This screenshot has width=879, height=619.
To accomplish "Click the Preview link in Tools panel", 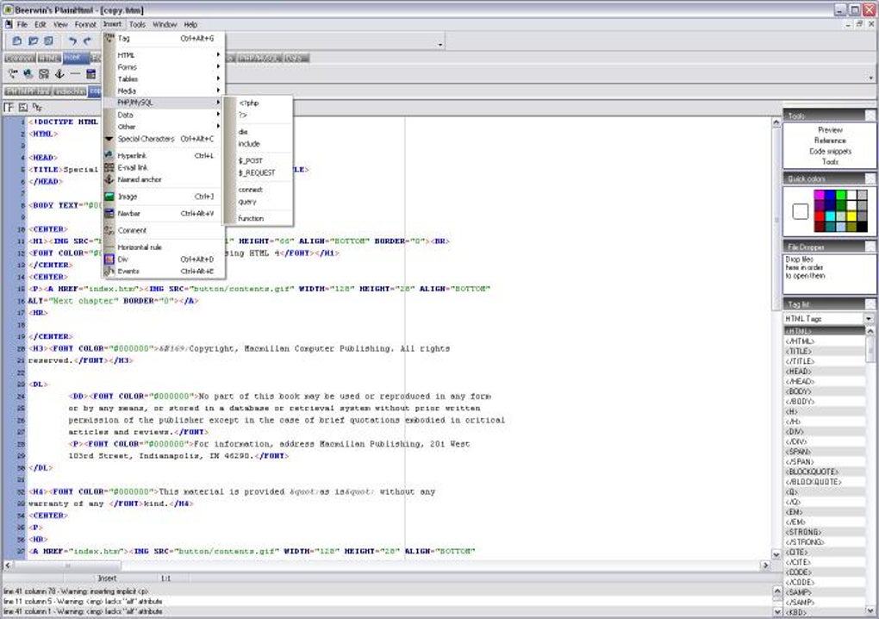I will pyautogui.click(x=830, y=130).
